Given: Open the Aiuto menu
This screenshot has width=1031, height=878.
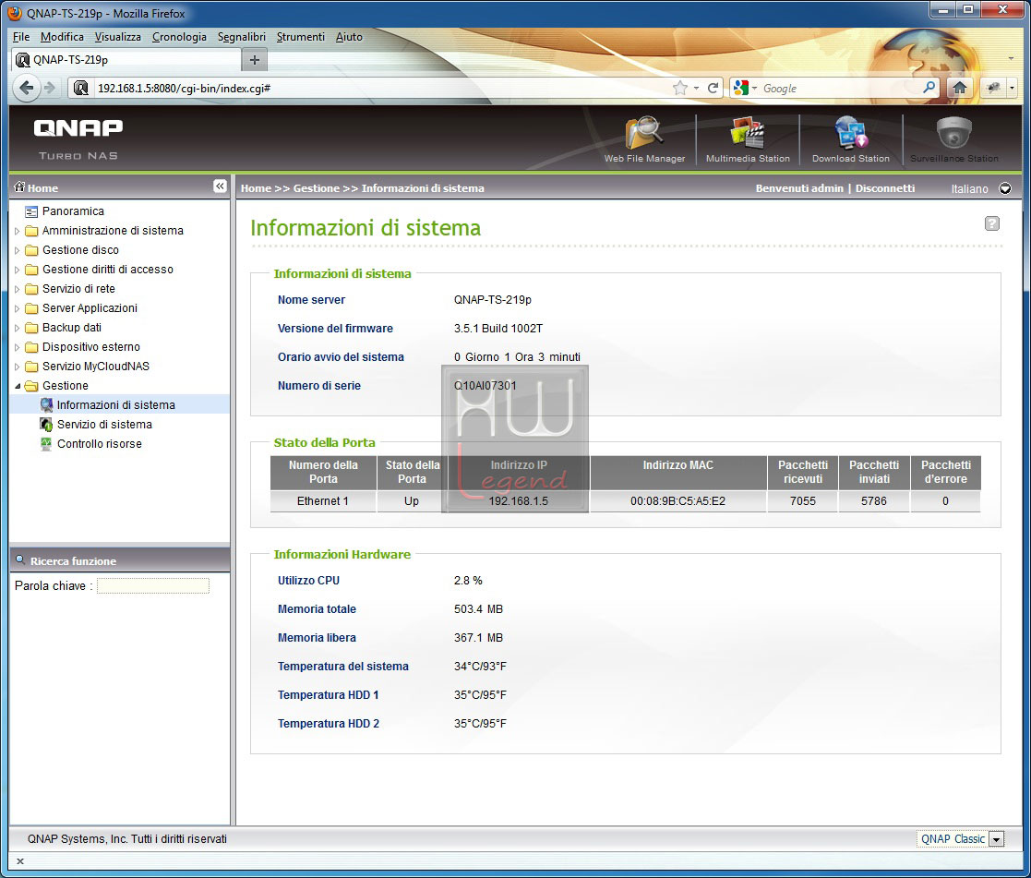Looking at the screenshot, I should pyautogui.click(x=349, y=37).
